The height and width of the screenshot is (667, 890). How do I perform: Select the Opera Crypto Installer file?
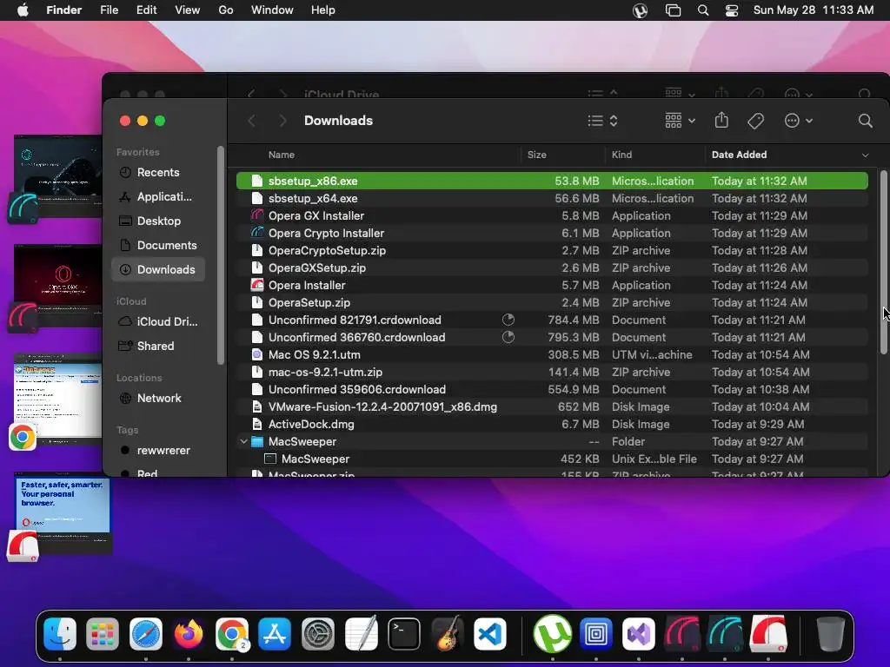click(x=552, y=233)
